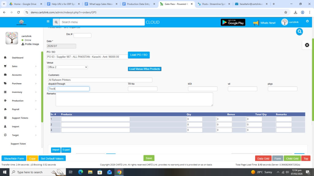Click the green Save button

point(149,158)
